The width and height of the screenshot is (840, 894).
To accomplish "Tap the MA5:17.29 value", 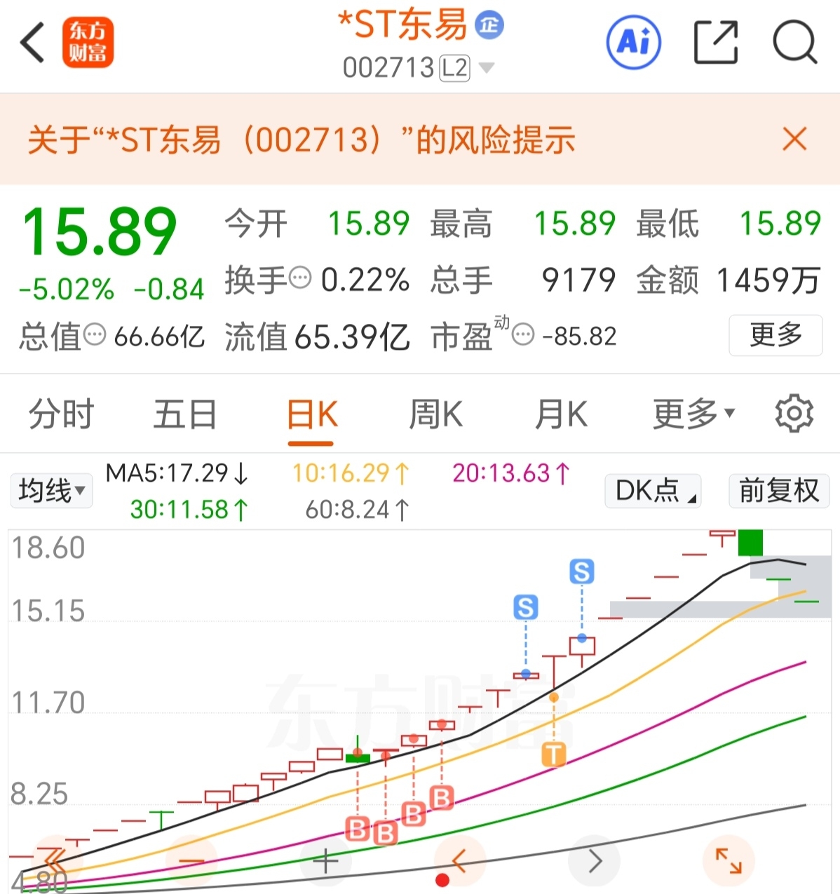I will [177, 473].
